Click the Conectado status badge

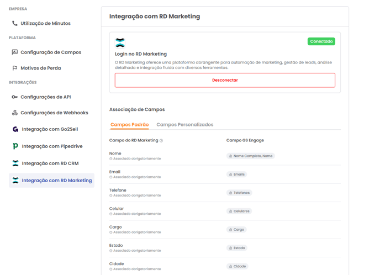click(x=321, y=41)
